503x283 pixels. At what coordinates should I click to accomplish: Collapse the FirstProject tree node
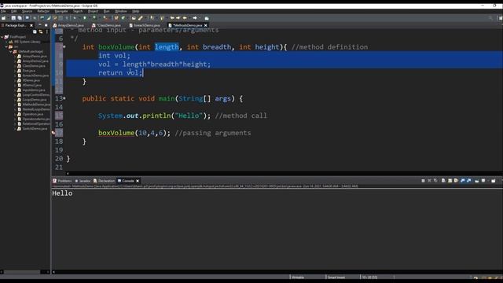2,37
